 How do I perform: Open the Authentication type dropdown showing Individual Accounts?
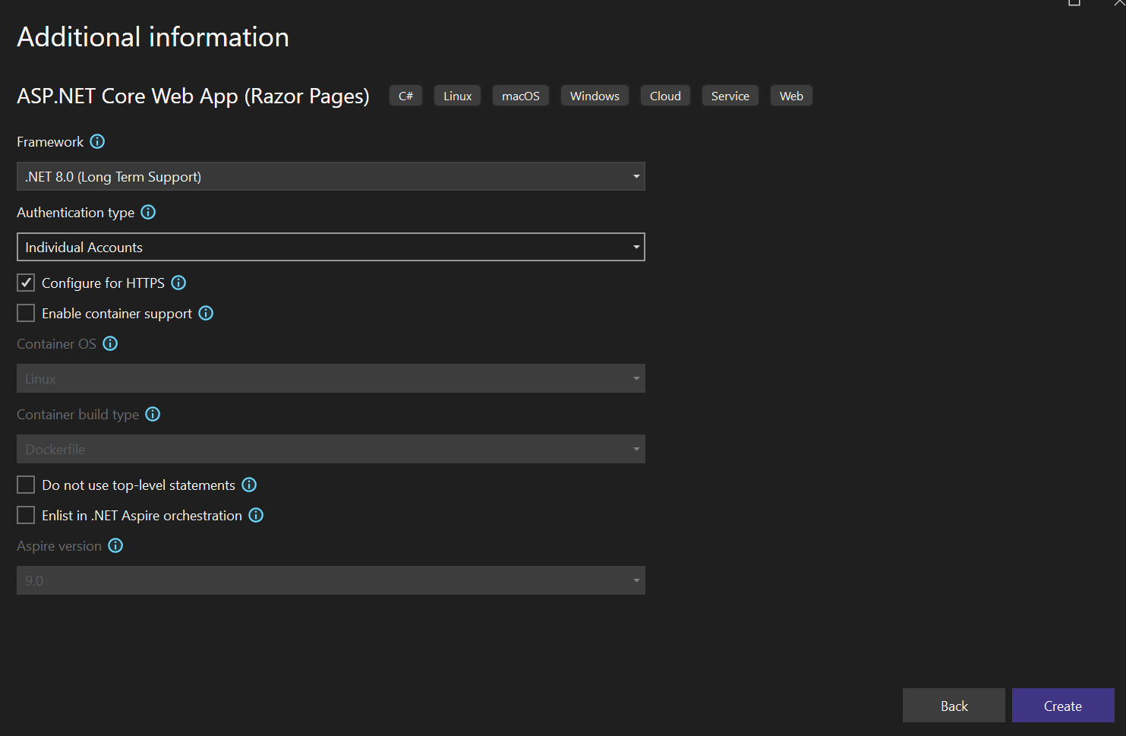pos(331,247)
